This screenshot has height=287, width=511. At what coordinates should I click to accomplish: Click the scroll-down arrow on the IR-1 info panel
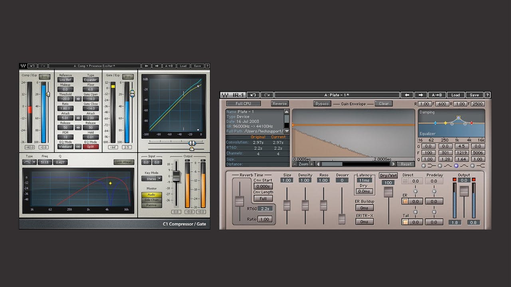(x=287, y=131)
